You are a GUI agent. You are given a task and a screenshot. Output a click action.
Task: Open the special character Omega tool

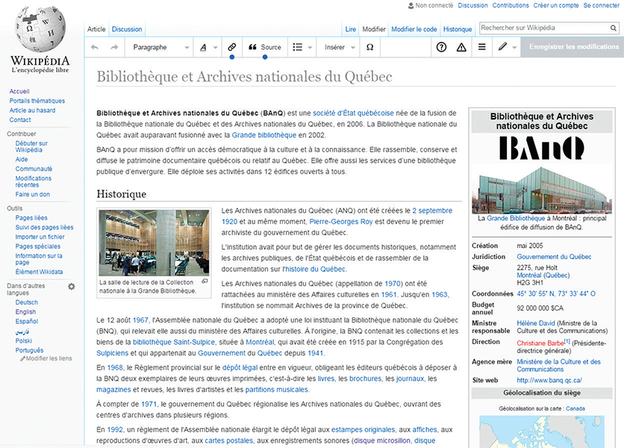(369, 47)
